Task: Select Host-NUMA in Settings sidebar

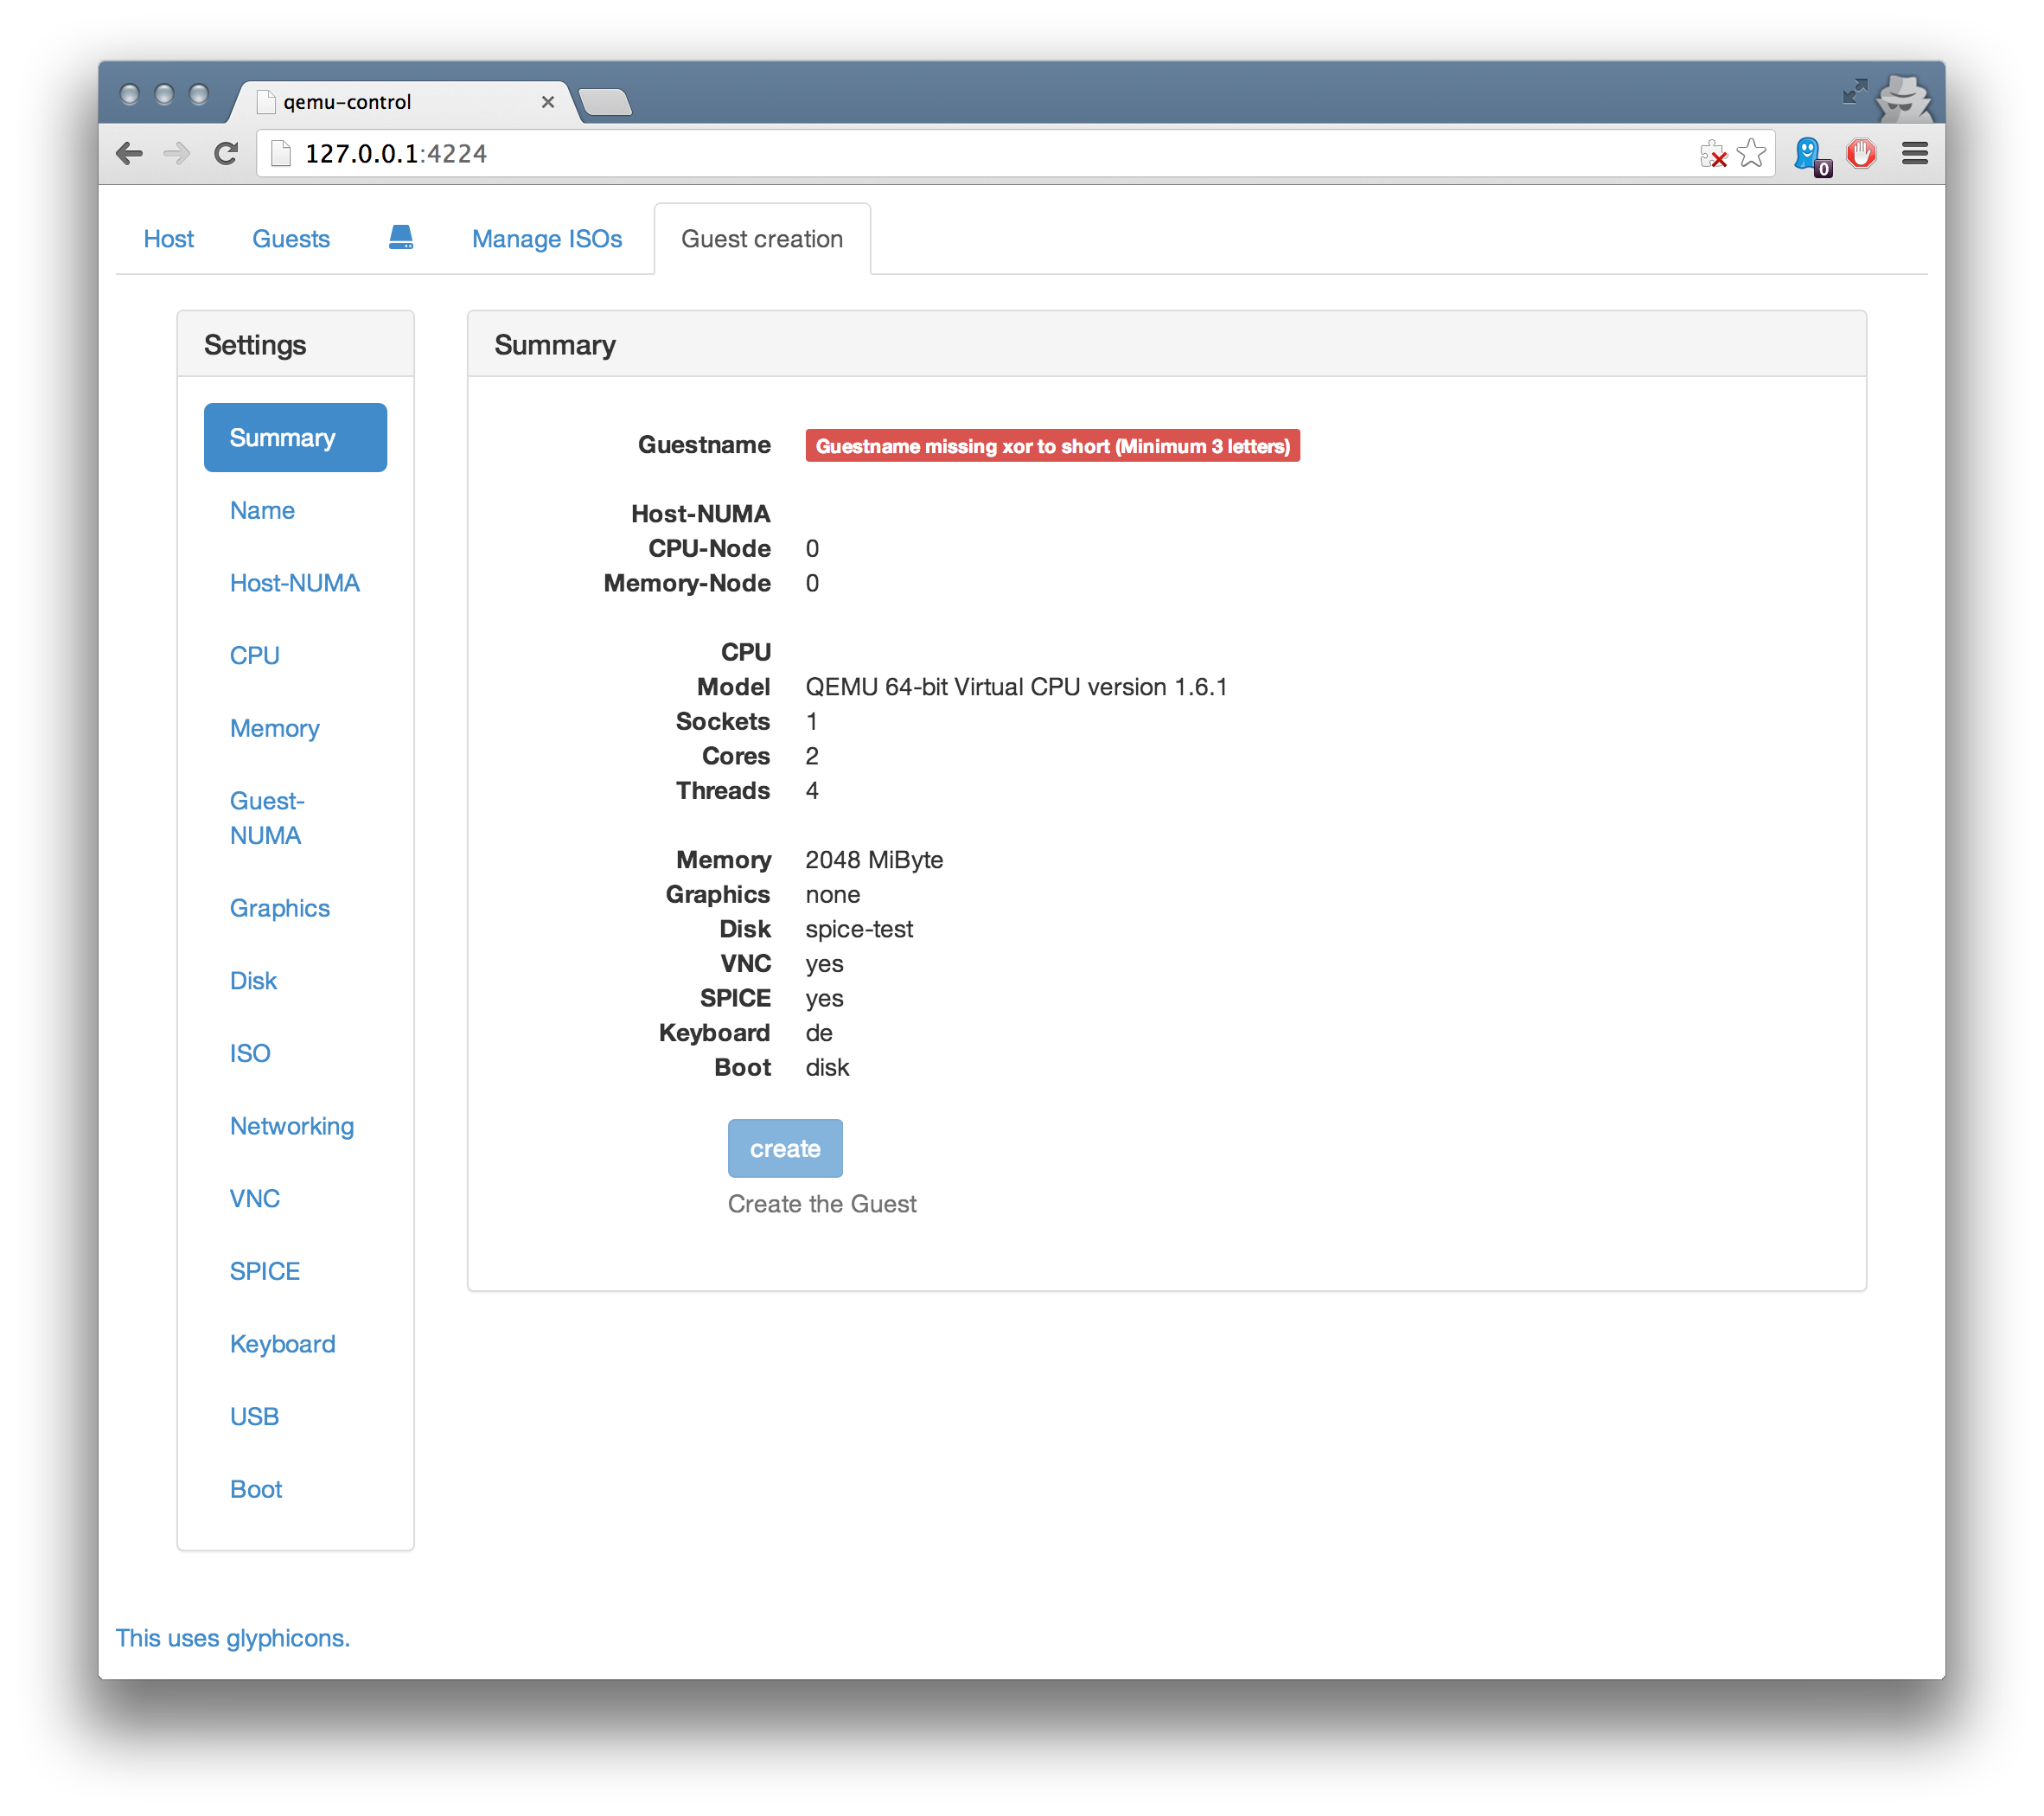Action: [294, 583]
